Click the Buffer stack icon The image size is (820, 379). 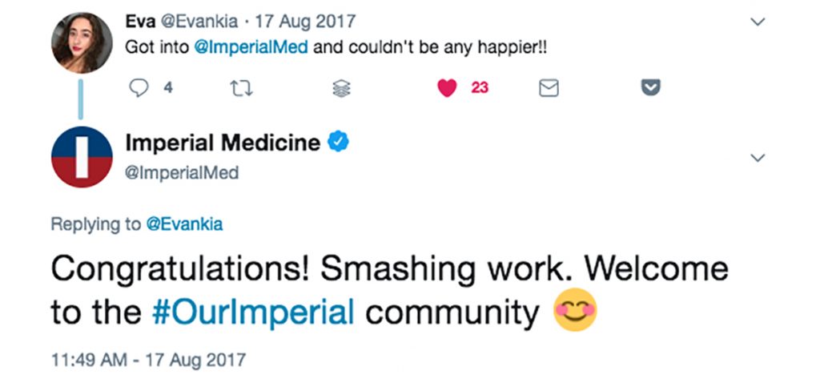coord(341,89)
